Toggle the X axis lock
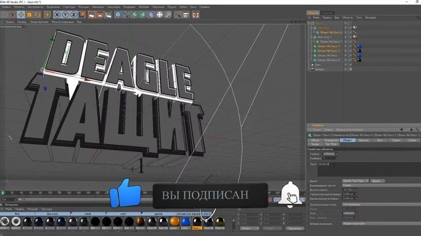 click(x=57, y=14)
